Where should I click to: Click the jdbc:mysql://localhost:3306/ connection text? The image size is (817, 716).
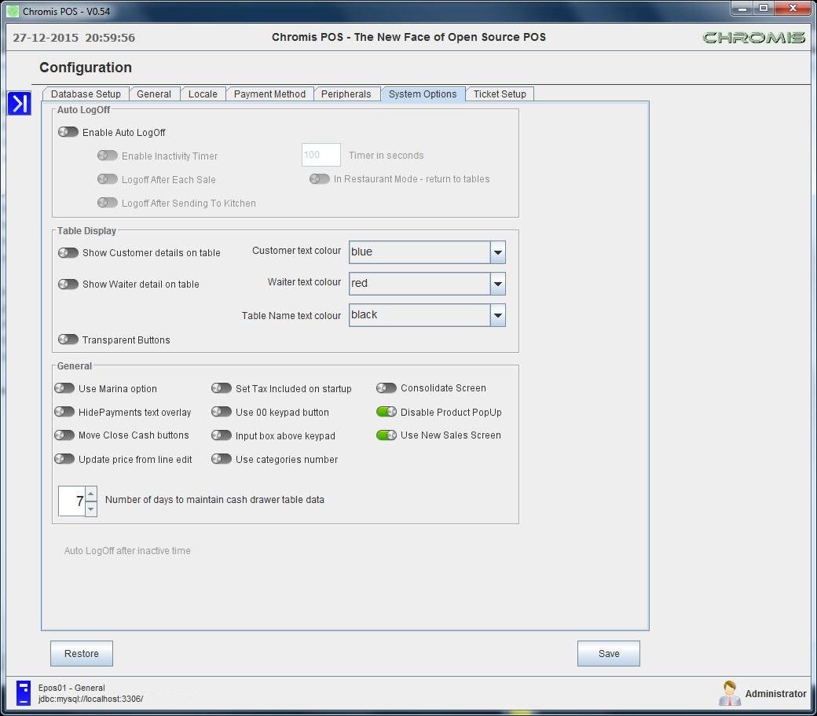pyautogui.click(x=90, y=699)
